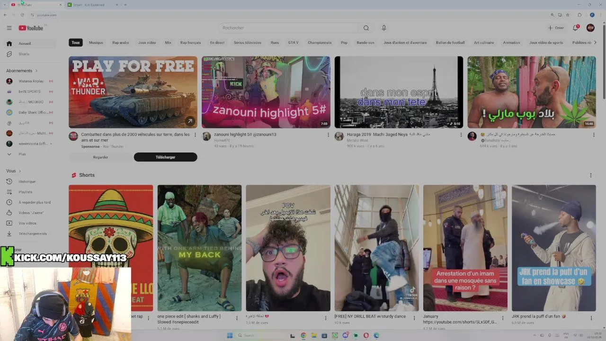Open Chrome from the taskbar
The width and height of the screenshot is (606, 341).
(x=303, y=335)
